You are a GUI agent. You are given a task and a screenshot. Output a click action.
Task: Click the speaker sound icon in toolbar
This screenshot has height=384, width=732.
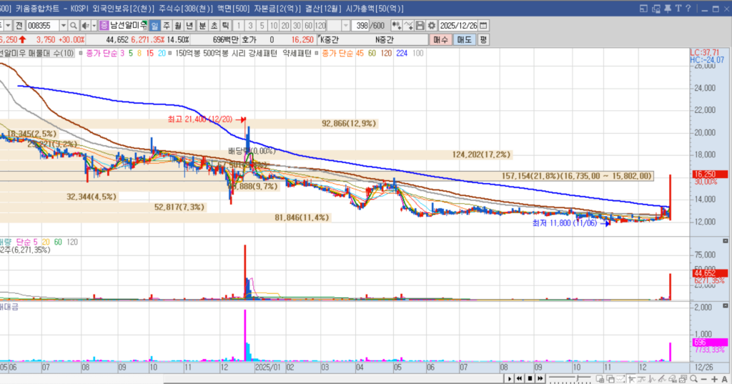tap(86, 25)
